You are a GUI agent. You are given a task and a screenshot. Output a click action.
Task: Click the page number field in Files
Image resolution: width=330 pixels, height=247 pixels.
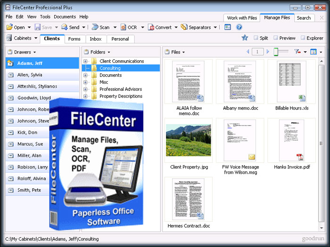click(257, 52)
